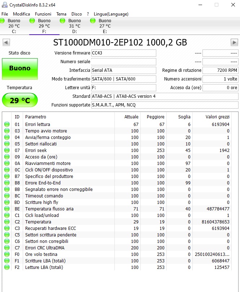This screenshot has width=240, height=292.
Task: Click Acceso da (ore) value 0 ore
Action: click(221, 87)
